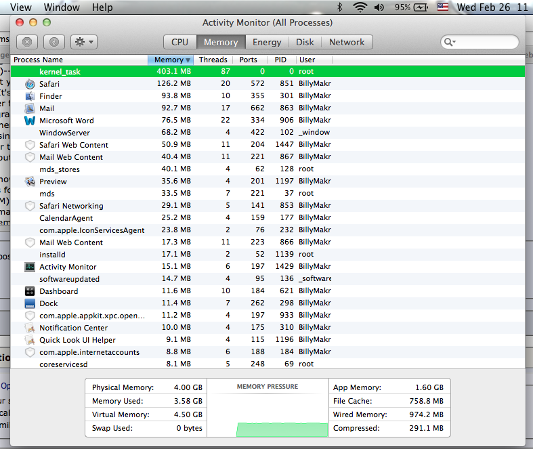Select the coreservicesd process
Screen dimensions: 533x449
click(x=268, y=364)
